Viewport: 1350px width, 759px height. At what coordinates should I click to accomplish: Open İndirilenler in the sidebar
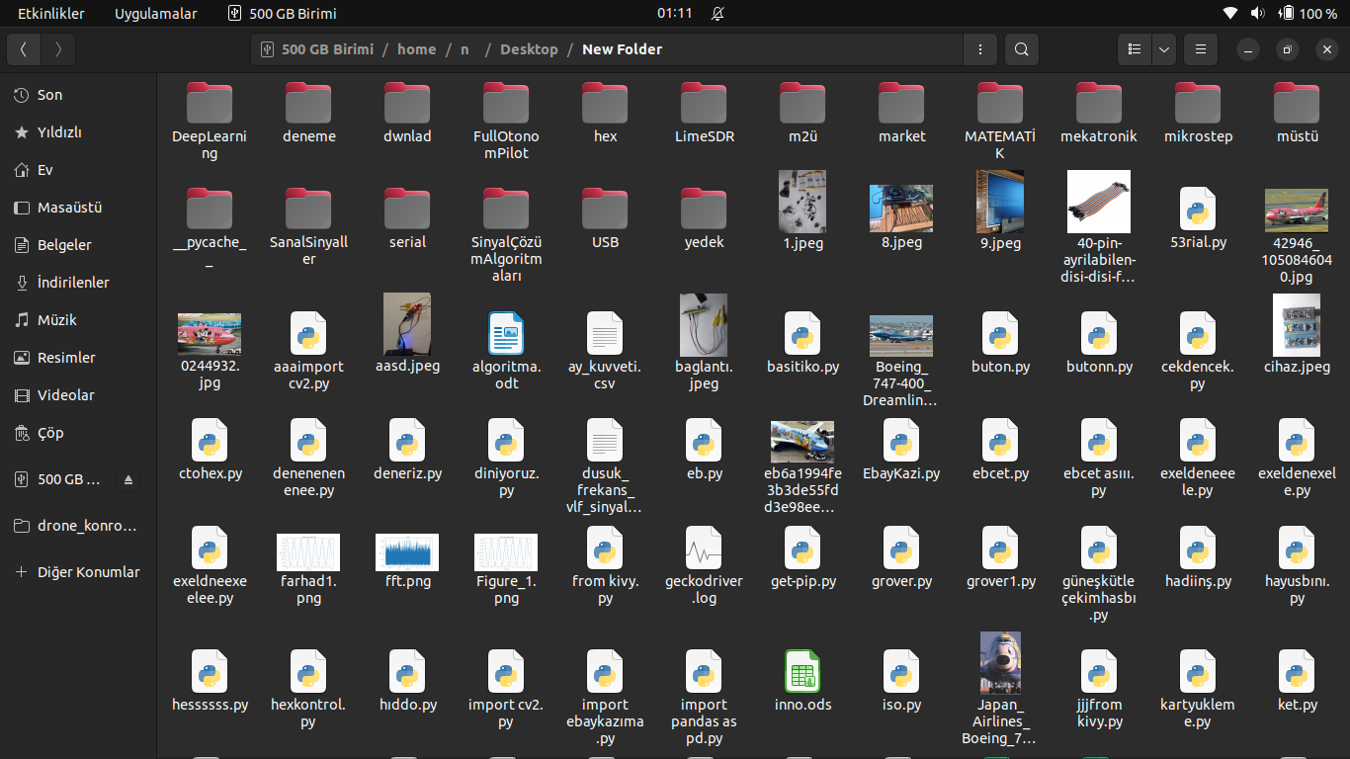[x=78, y=283]
